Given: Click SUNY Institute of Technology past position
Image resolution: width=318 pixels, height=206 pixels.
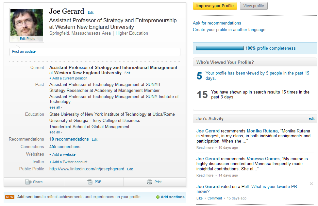Looking at the screenshot, I should [114, 99].
